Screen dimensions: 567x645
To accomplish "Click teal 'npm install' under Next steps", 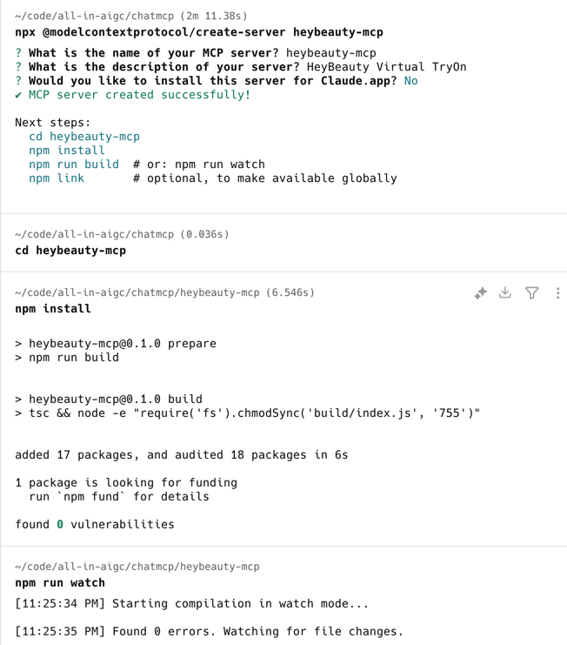I will [x=66, y=151].
